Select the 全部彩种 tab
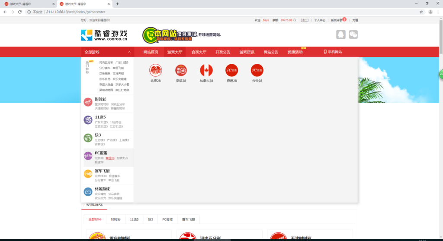Screen dimensions: 443x241 (95, 219)
